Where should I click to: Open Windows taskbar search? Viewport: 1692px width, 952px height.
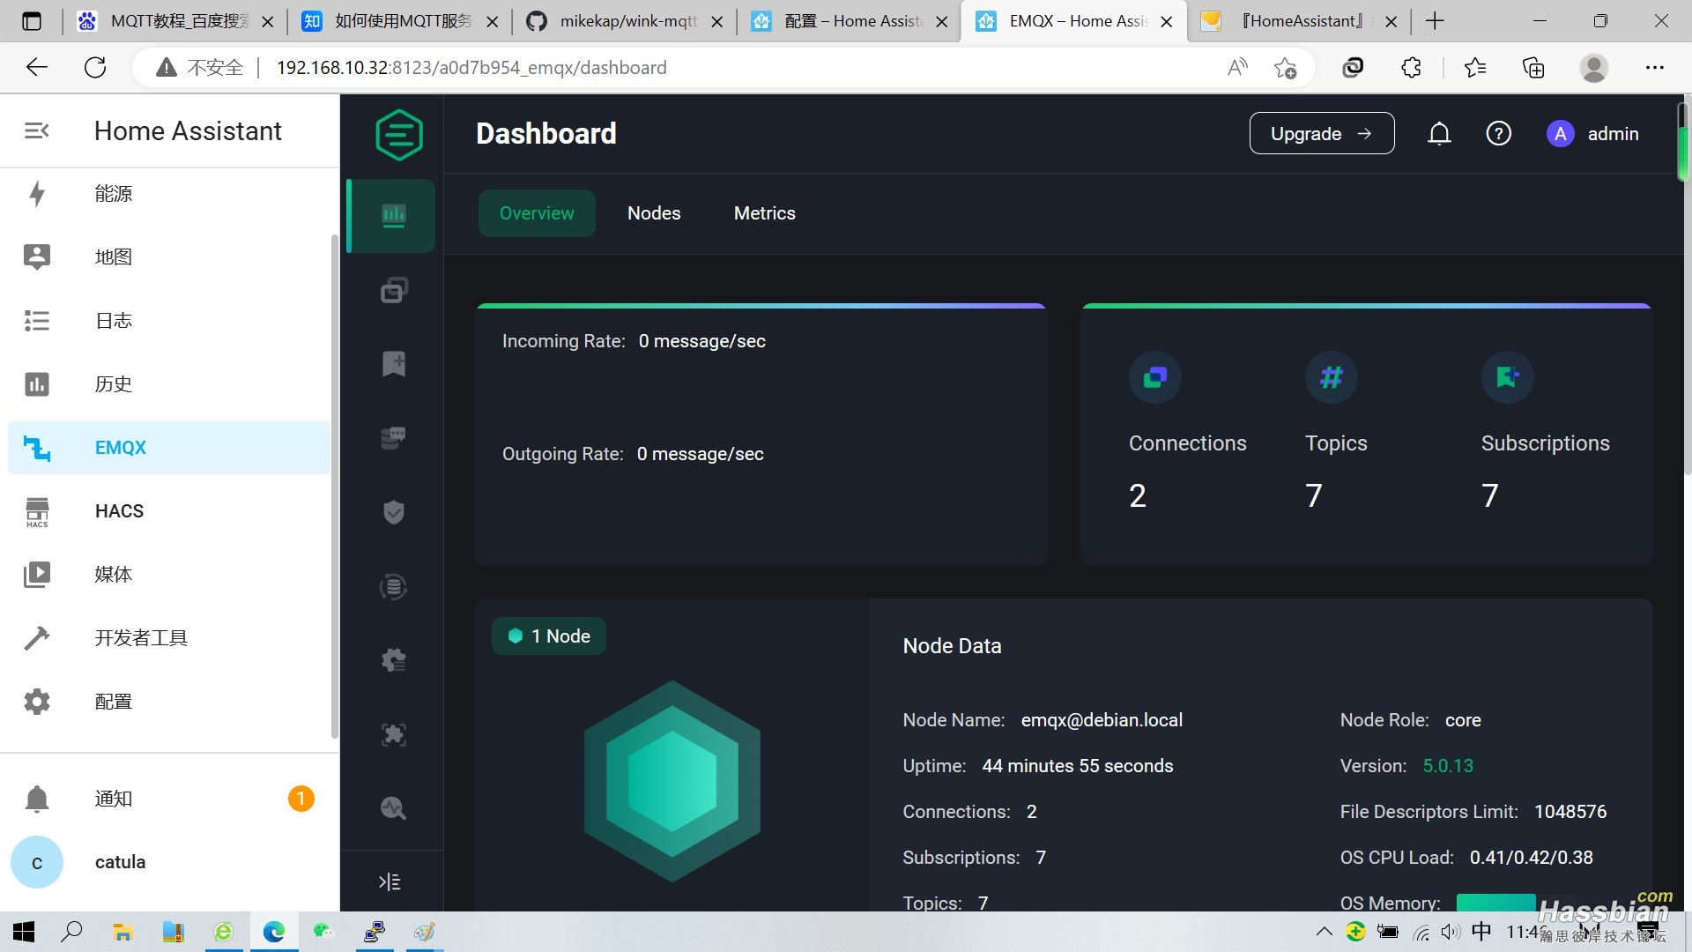(x=72, y=932)
